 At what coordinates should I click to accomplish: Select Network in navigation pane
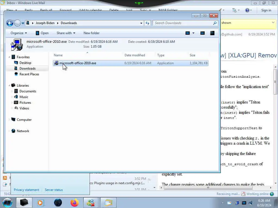click(x=23, y=131)
